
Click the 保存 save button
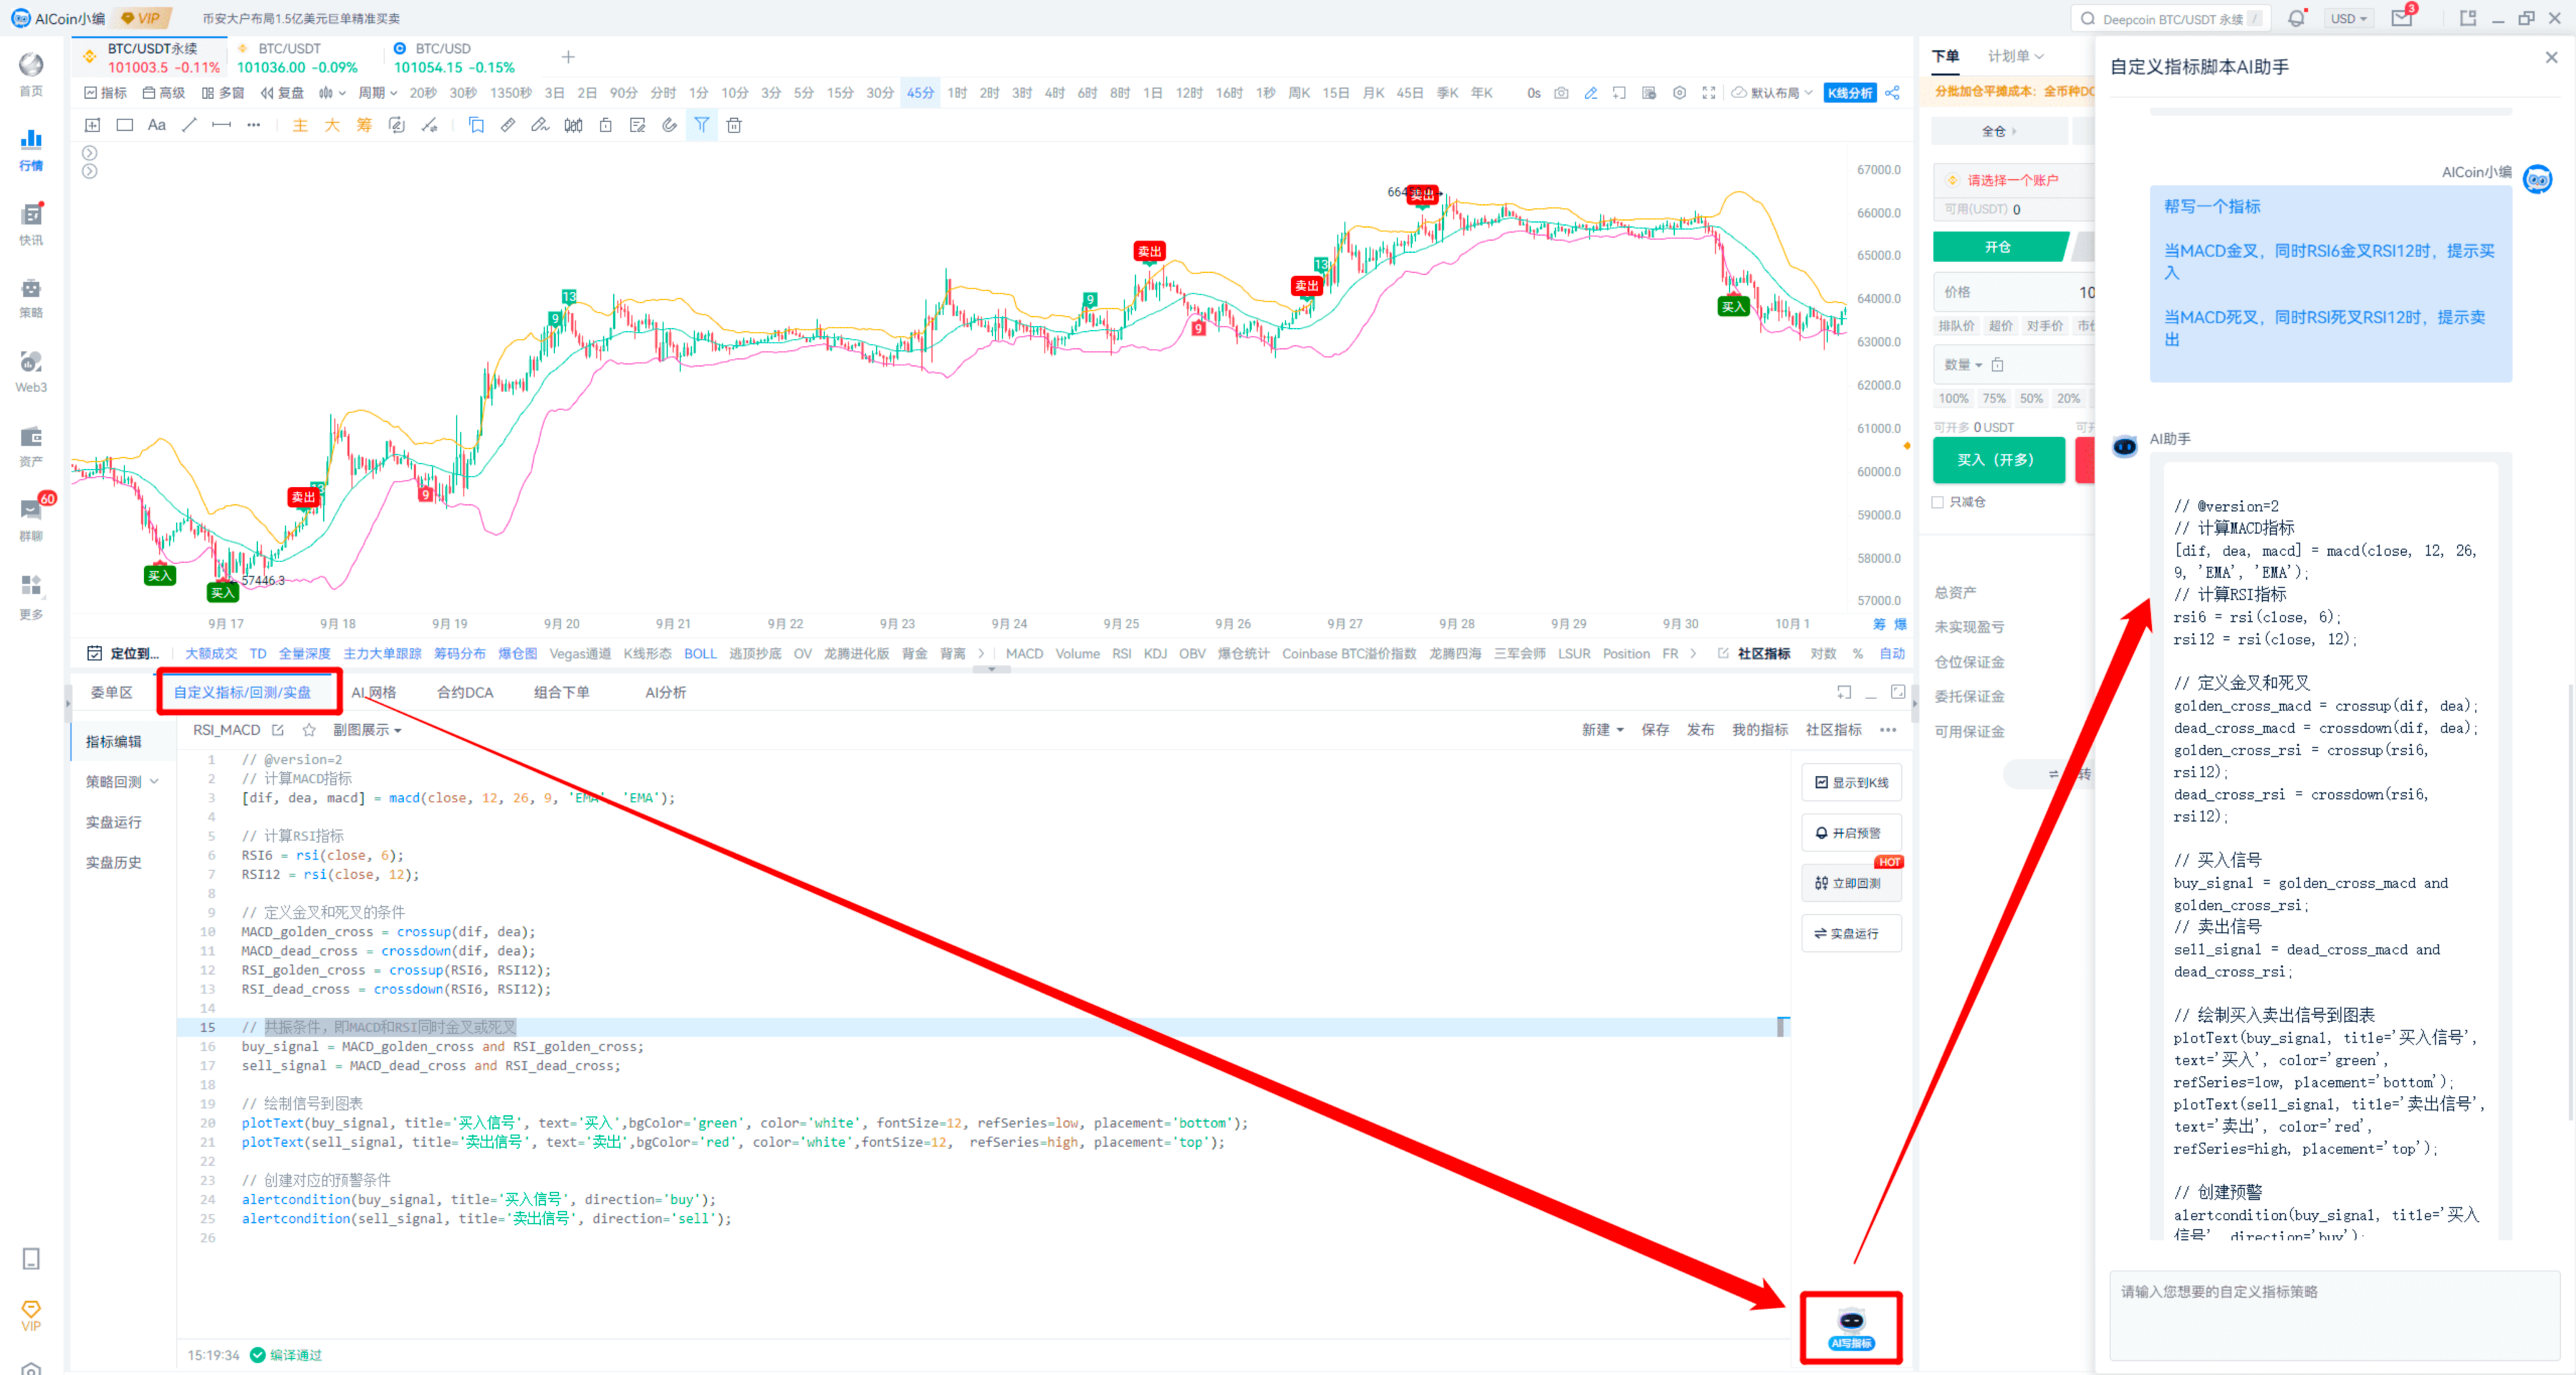pyautogui.click(x=1655, y=730)
